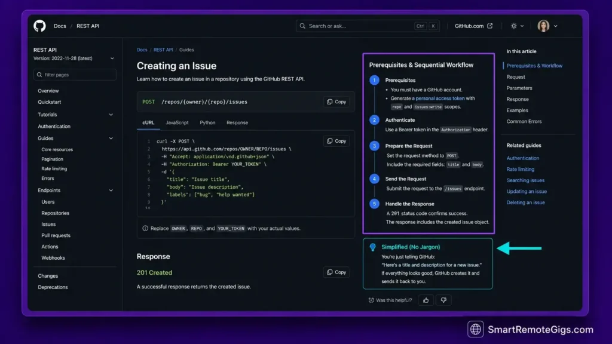Switch to the JavaScript tab

177,122
